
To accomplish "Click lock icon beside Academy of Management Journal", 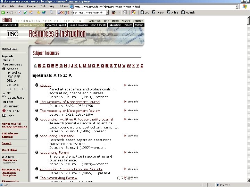I will (37, 101).
